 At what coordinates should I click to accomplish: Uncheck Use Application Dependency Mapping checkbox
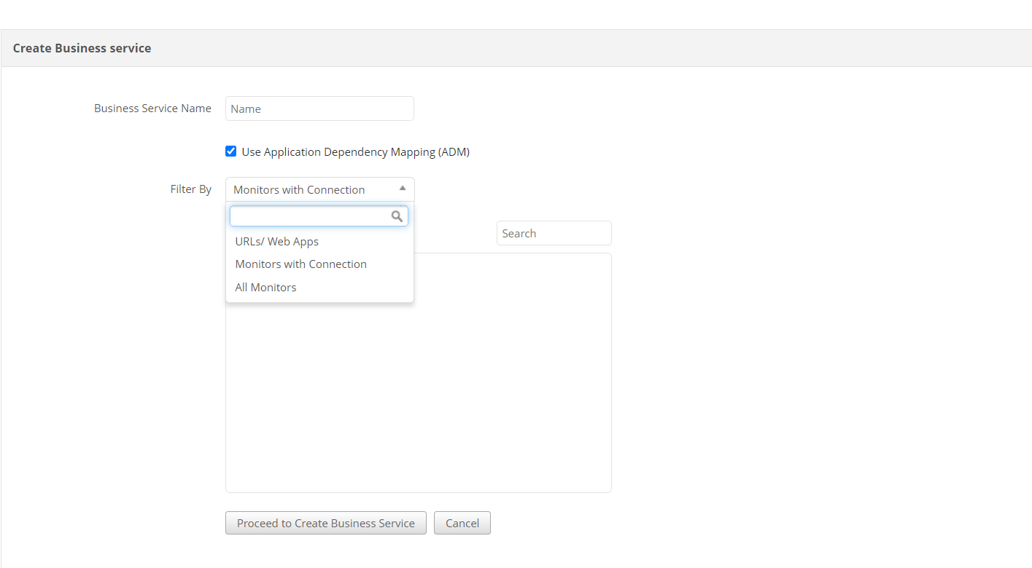[x=231, y=151]
